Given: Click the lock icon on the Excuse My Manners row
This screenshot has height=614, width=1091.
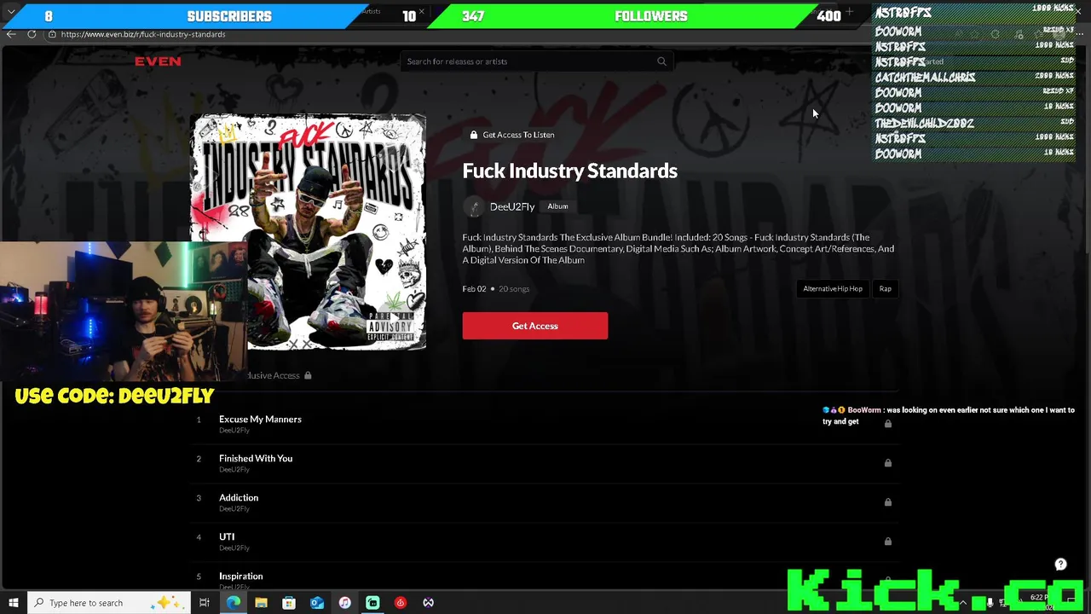Looking at the screenshot, I should tap(888, 424).
